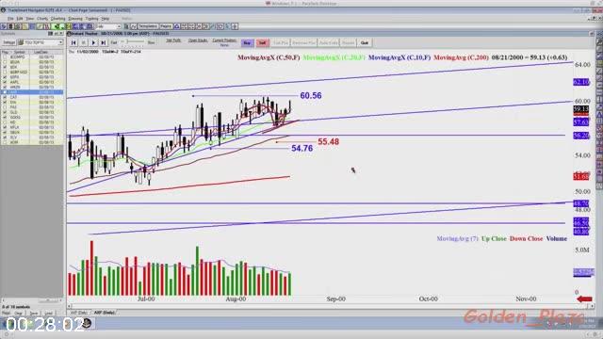
Task: Sort list by LastDate column header
Action: (x=41, y=52)
